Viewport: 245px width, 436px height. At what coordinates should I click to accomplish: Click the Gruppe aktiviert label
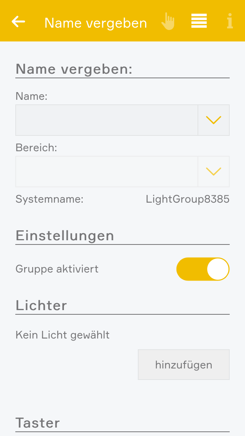point(57,269)
